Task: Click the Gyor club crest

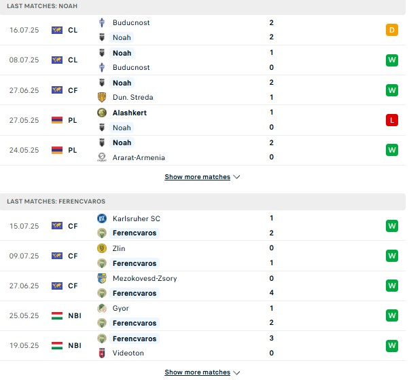Action: 102,308
